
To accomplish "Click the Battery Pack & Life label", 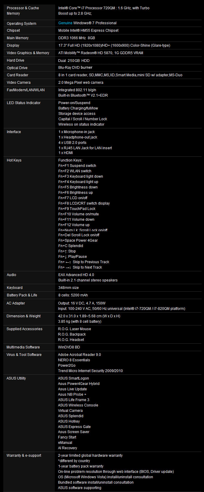I will pyautogui.click(x=22, y=295).
